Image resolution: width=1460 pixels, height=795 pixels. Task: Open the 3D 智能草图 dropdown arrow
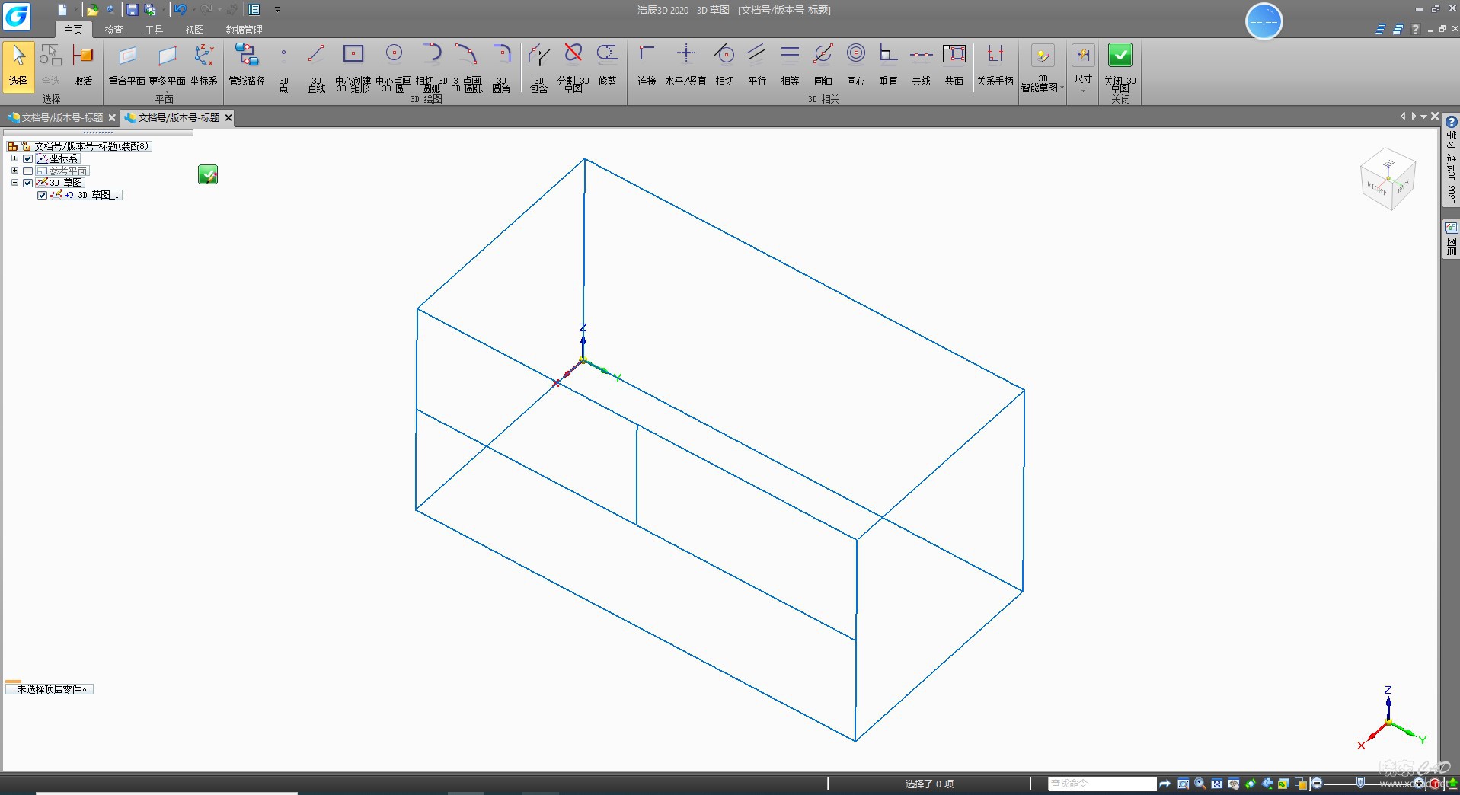pos(1062,88)
